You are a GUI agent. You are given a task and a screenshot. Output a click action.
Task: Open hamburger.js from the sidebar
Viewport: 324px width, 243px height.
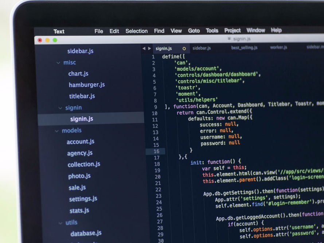point(87,85)
